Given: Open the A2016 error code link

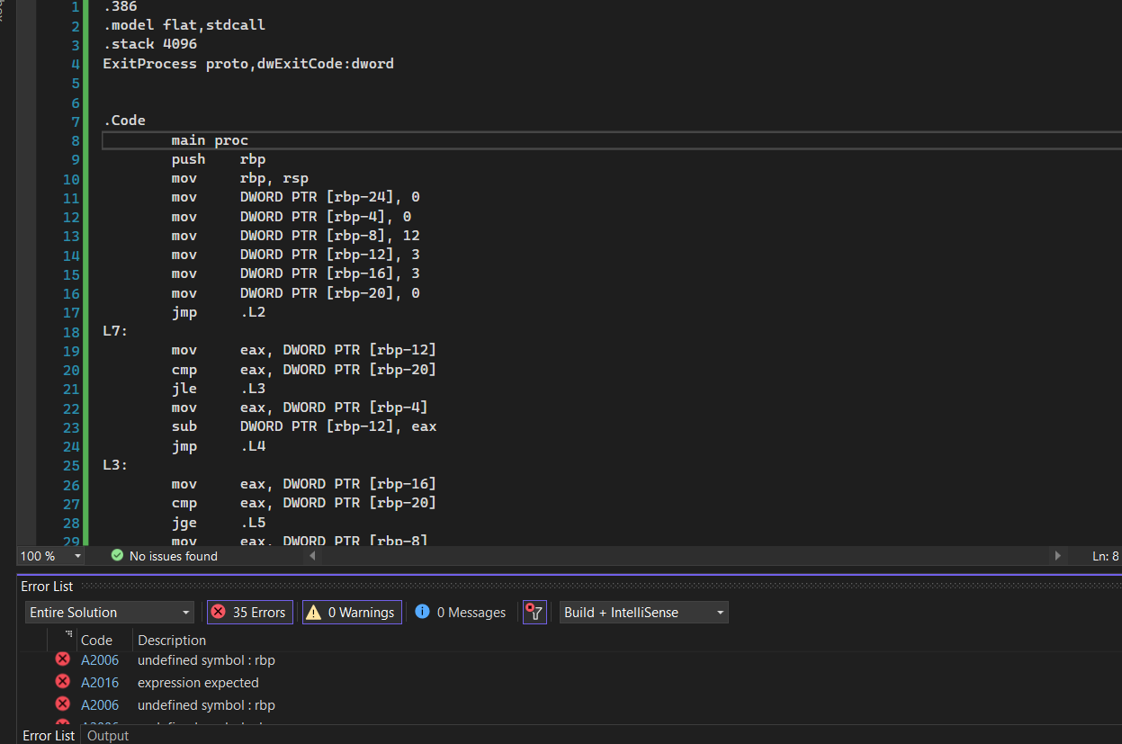Looking at the screenshot, I should point(100,683).
